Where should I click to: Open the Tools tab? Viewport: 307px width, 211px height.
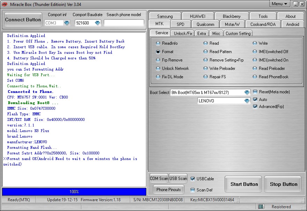pyautogui.click(x=263, y=16)
